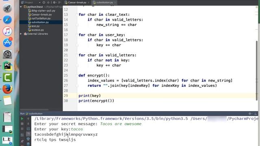
Task: Fold the loop at line 13
Action: point(77,15)
